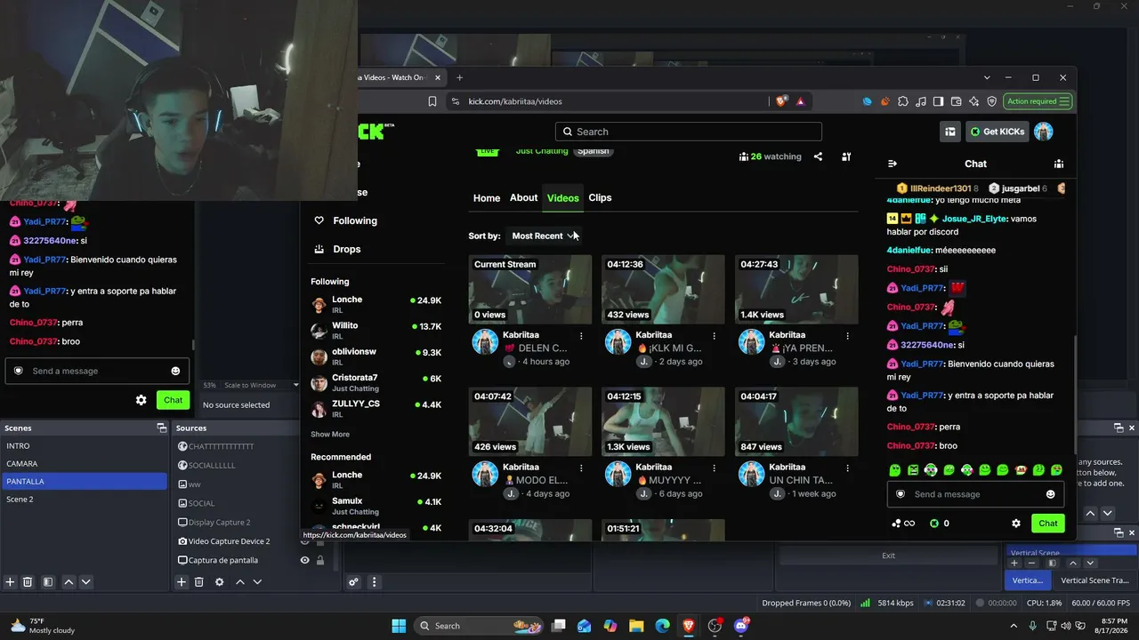Switch to the Home tab on channel

pyautogui.click(x=487, y=198)
